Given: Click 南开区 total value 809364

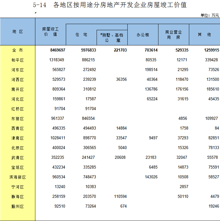Looking at the screenshot, I should pos(59,89).
